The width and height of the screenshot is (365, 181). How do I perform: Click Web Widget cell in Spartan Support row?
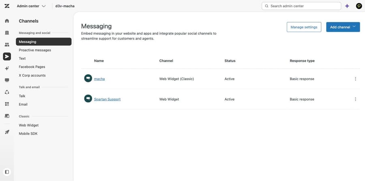[169, 99]
